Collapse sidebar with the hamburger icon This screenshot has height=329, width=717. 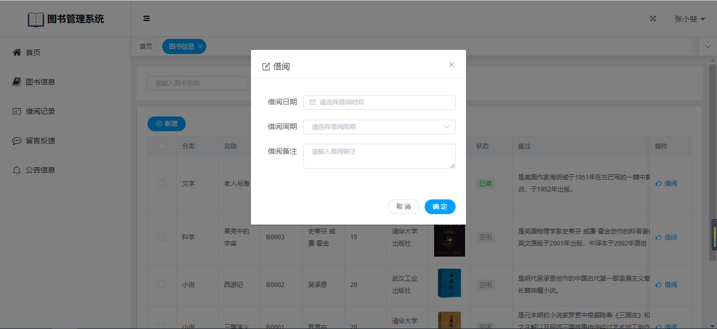coord(146,19)
